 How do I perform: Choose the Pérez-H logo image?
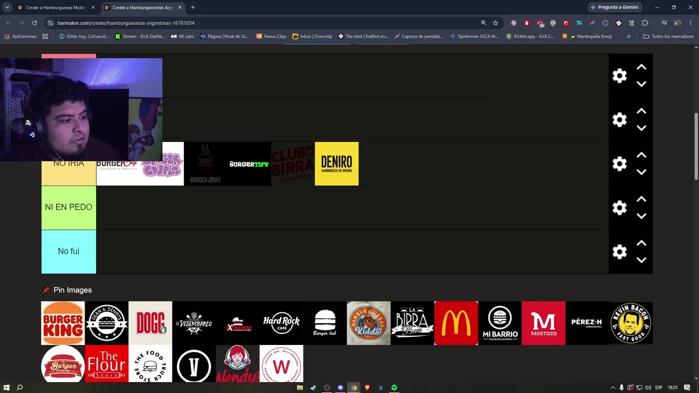coord(587,323)
